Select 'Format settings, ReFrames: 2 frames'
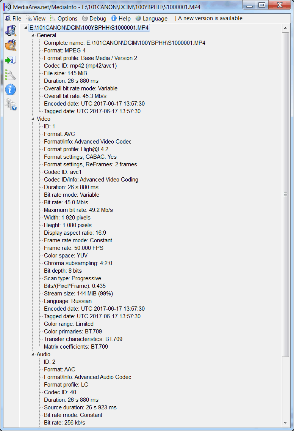294x431 pixels. (91, 164)
